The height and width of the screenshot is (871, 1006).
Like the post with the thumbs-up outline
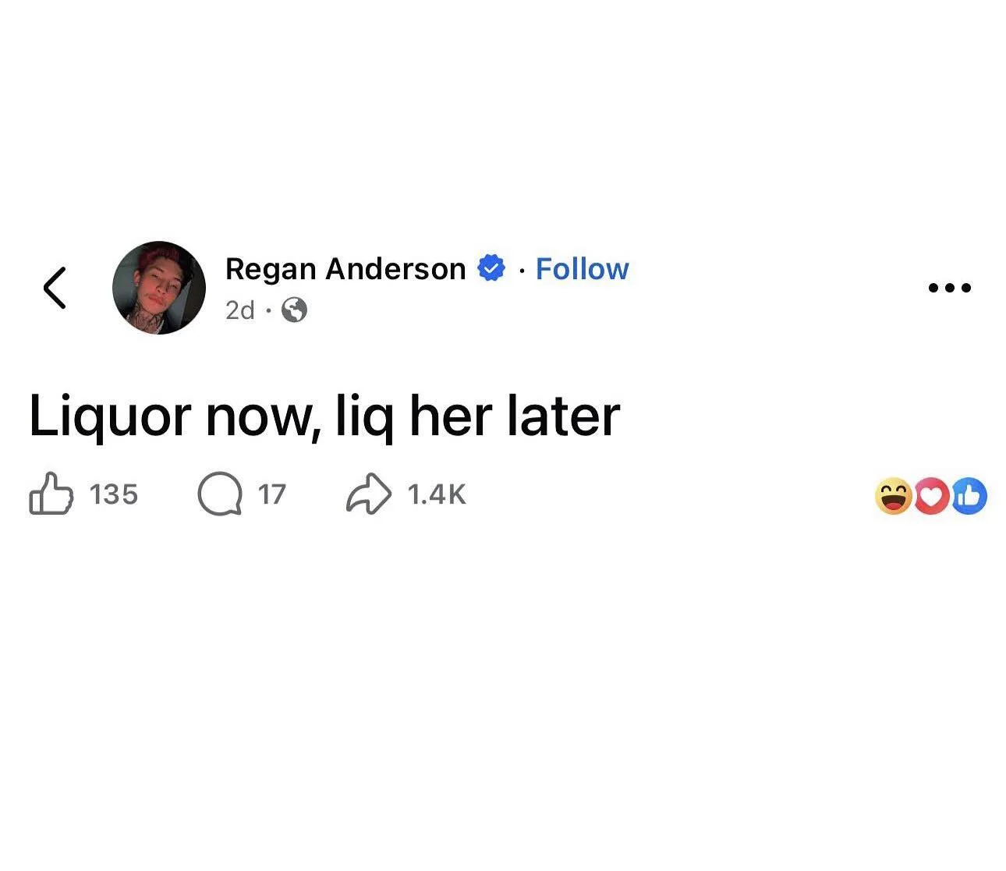pyautogui.click(x=51, y=494)
